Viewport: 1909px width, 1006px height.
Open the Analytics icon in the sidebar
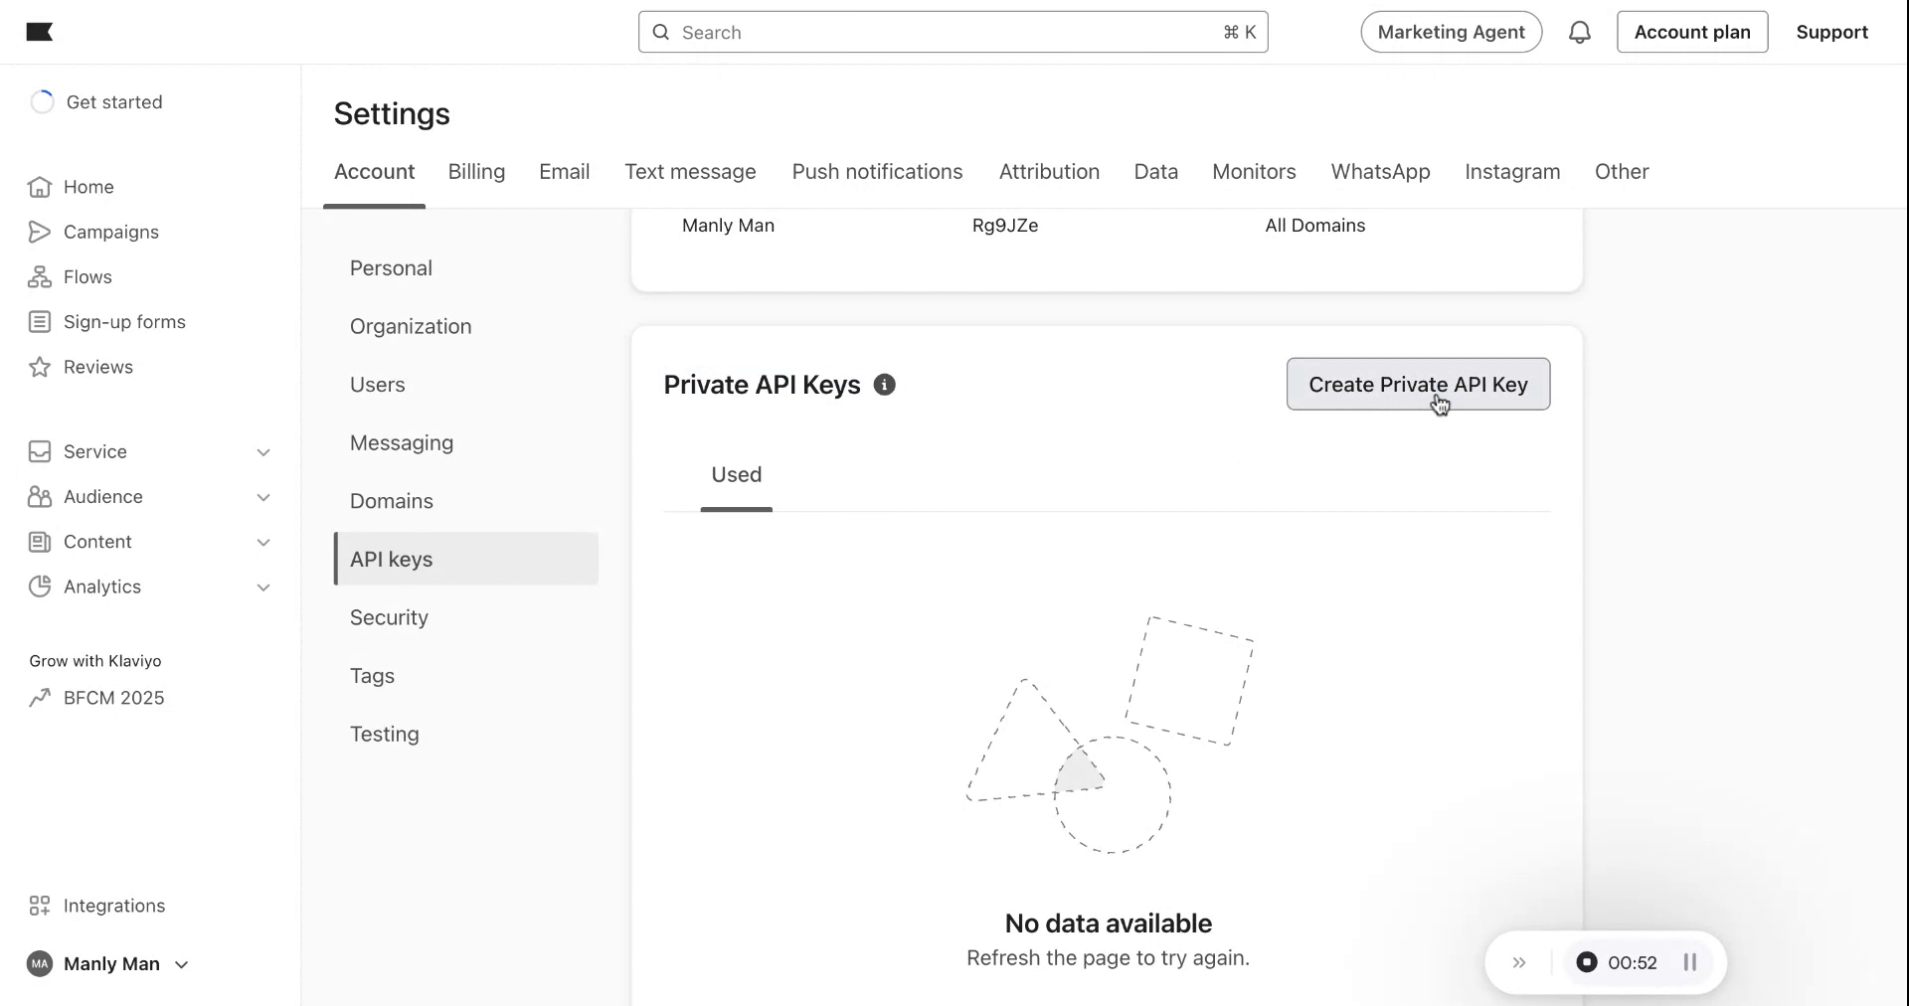click(x=39, y=587)
